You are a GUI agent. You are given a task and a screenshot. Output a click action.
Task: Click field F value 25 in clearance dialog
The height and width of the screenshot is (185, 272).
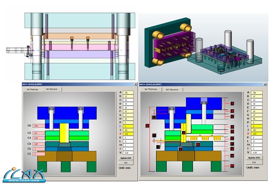128,111
